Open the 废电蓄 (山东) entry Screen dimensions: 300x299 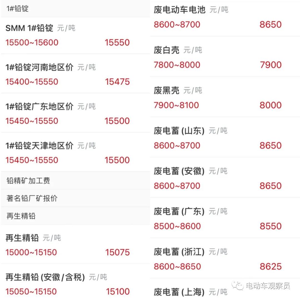(225, 137)
